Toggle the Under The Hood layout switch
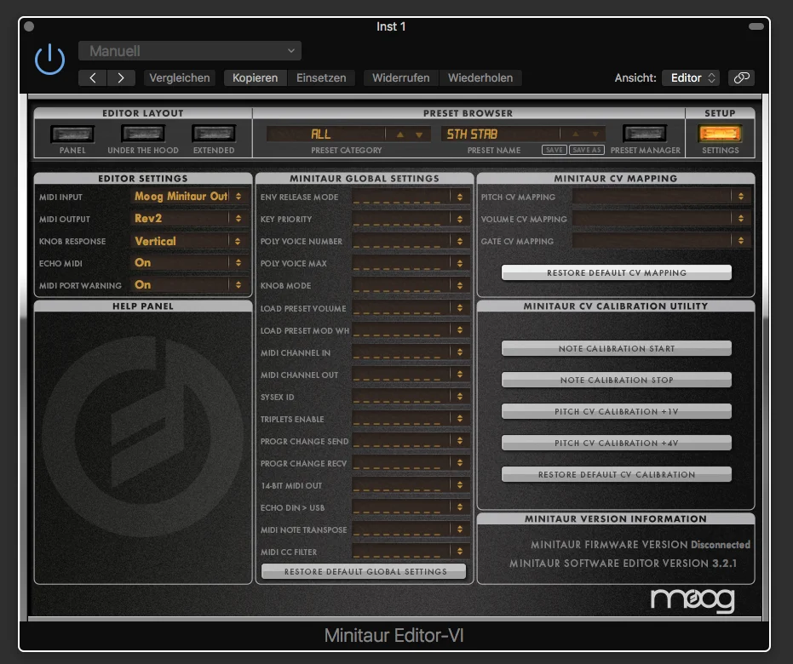The image size is (793, 664). tap(143, 134)
